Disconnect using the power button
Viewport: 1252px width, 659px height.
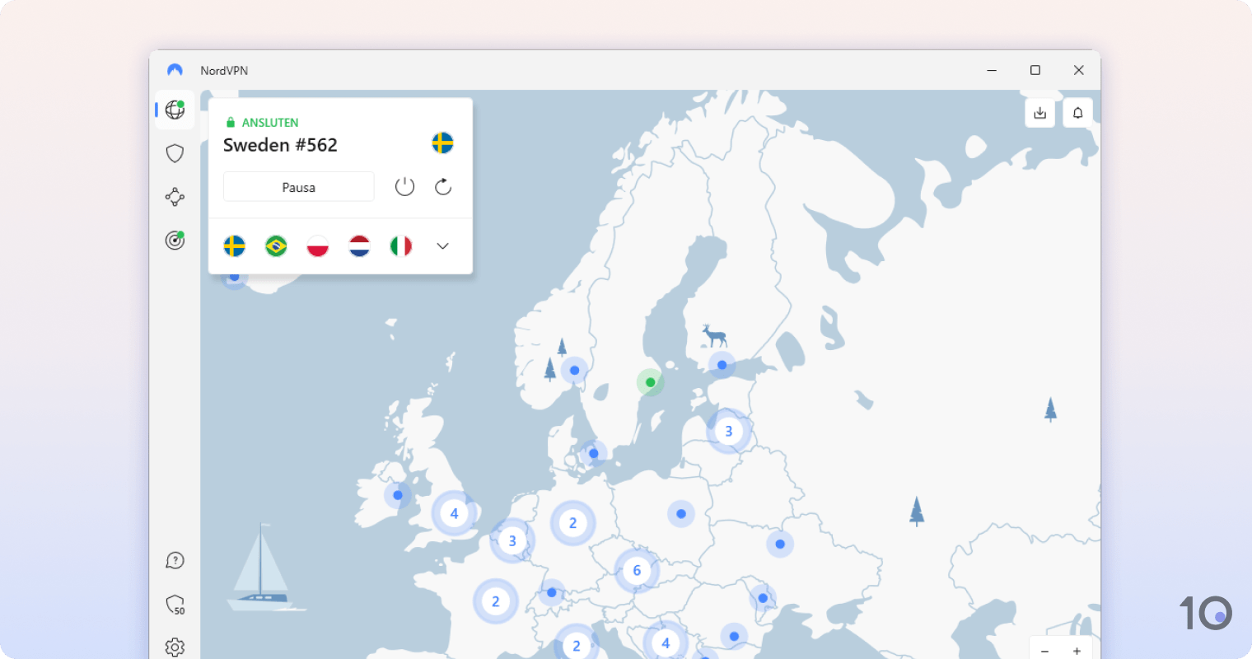404,186
